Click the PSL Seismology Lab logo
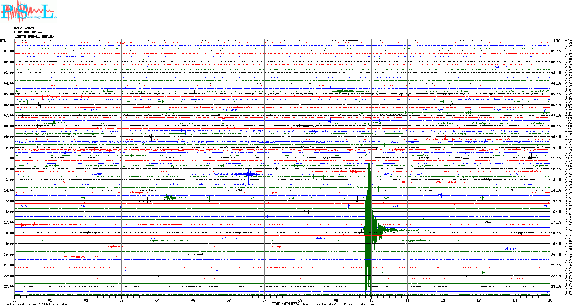Image resolution: width=573 pixels, height=308 pixels. coord(29,11)
